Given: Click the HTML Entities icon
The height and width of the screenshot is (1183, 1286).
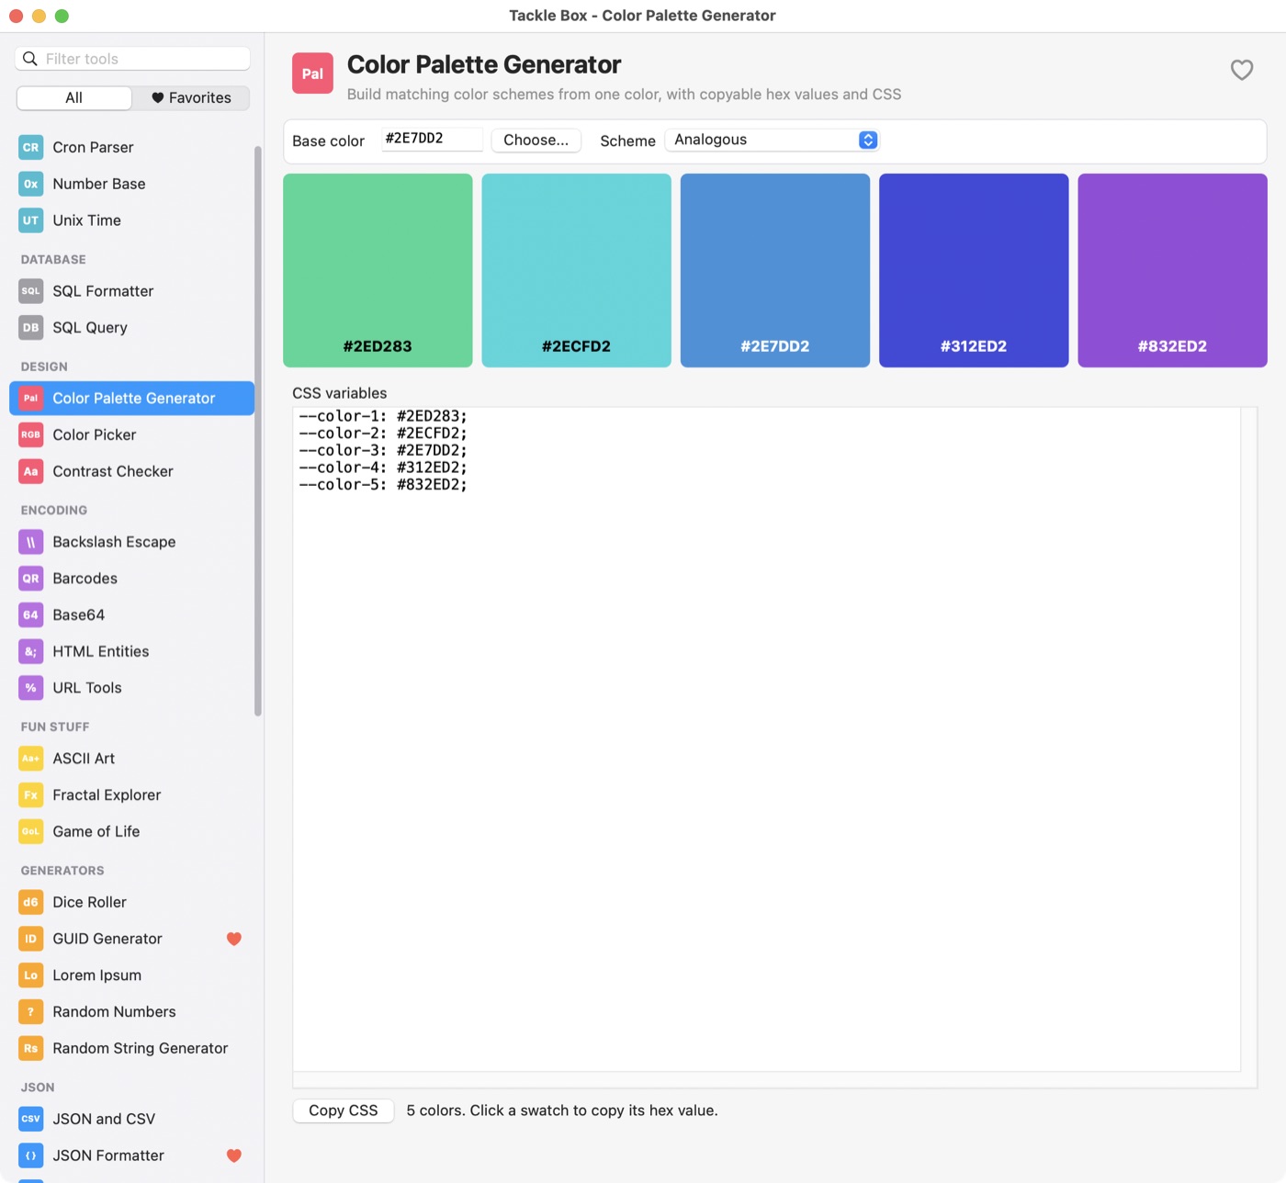Looking at the screenshot, I should (30, 651).
